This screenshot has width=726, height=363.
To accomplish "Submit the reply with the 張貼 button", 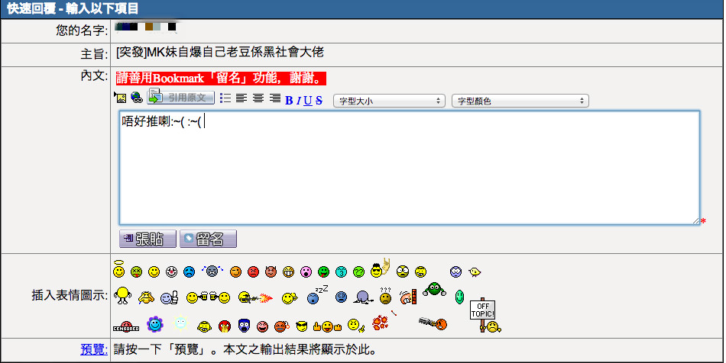I will pyautogui.click(x=147, y=239).
